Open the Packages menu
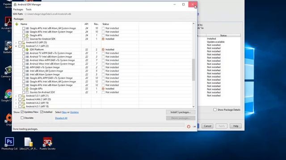The image size is (286, 160). click(x=18, y=9)
